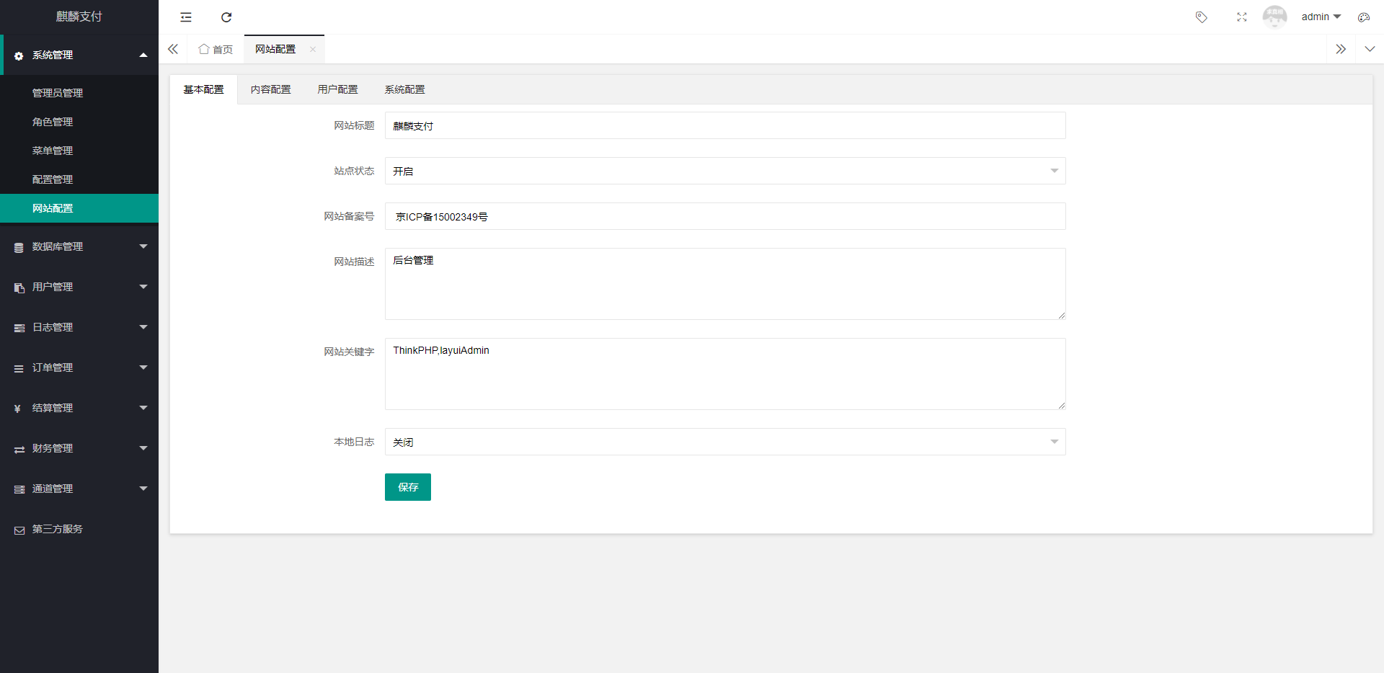Screen dimensions: 1384x673
Task: Open tab operations down-chevron menu
Action: coord(1370,49)
